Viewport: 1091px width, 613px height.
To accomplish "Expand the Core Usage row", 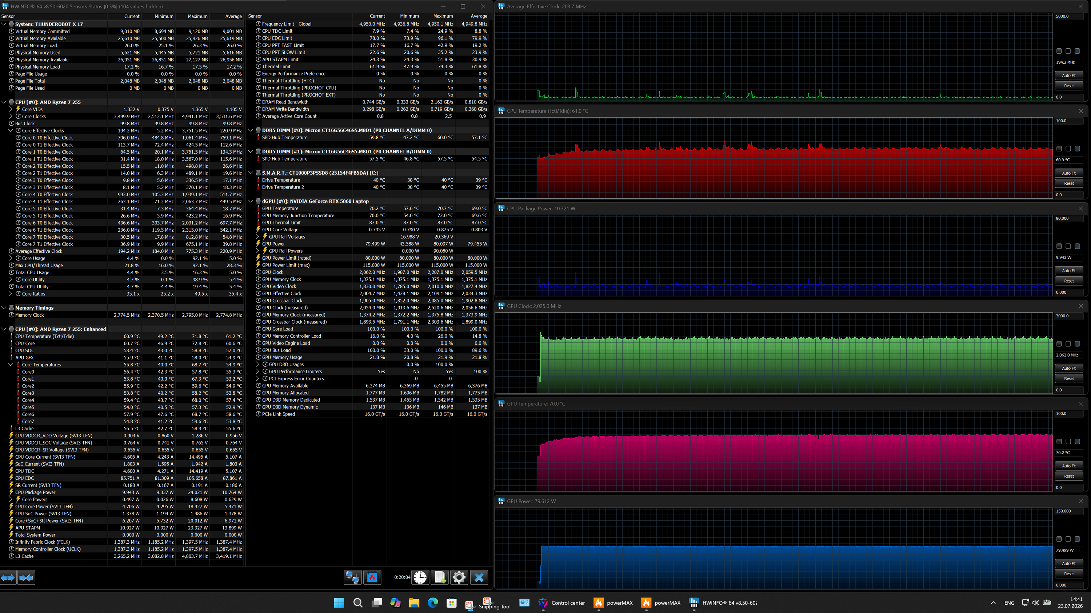I will (11, 259).
